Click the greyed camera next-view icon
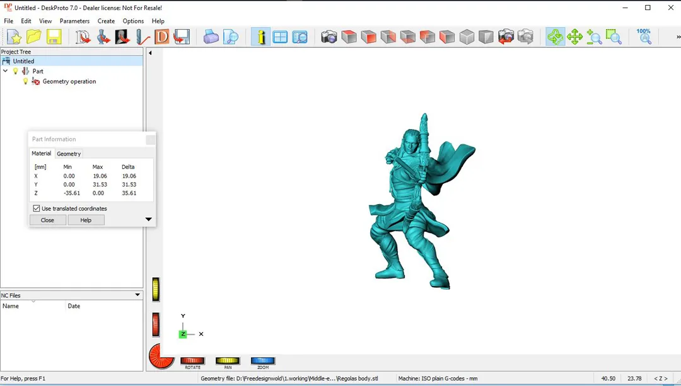 pyautogui.click(x=525, y=37)
